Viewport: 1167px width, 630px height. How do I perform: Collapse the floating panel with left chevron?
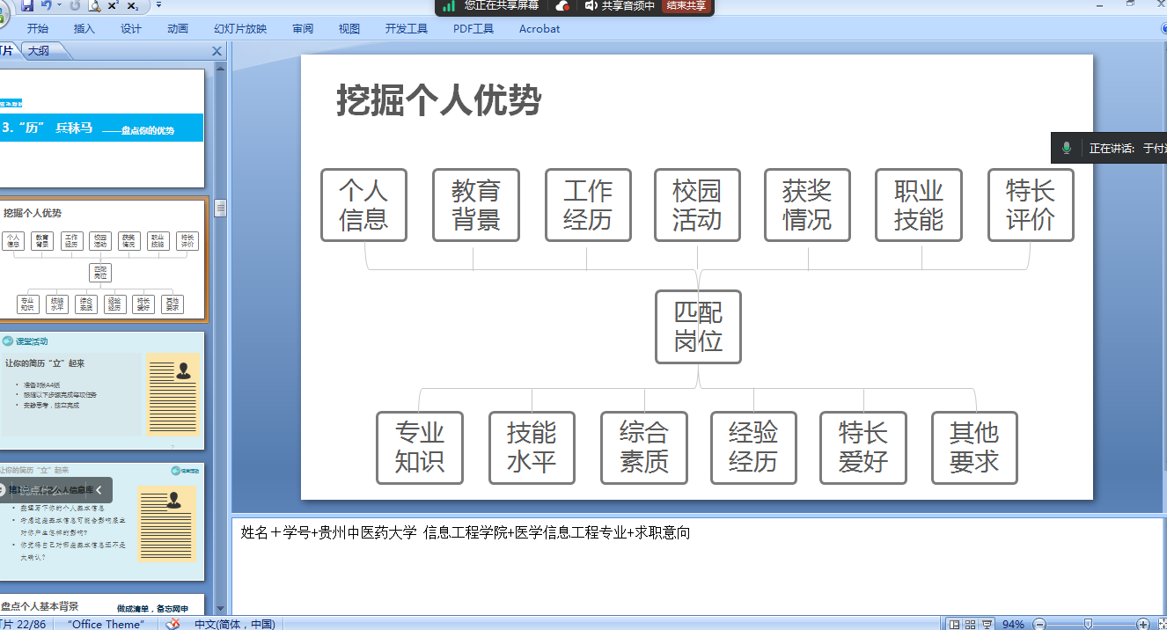tap(99, 490)
